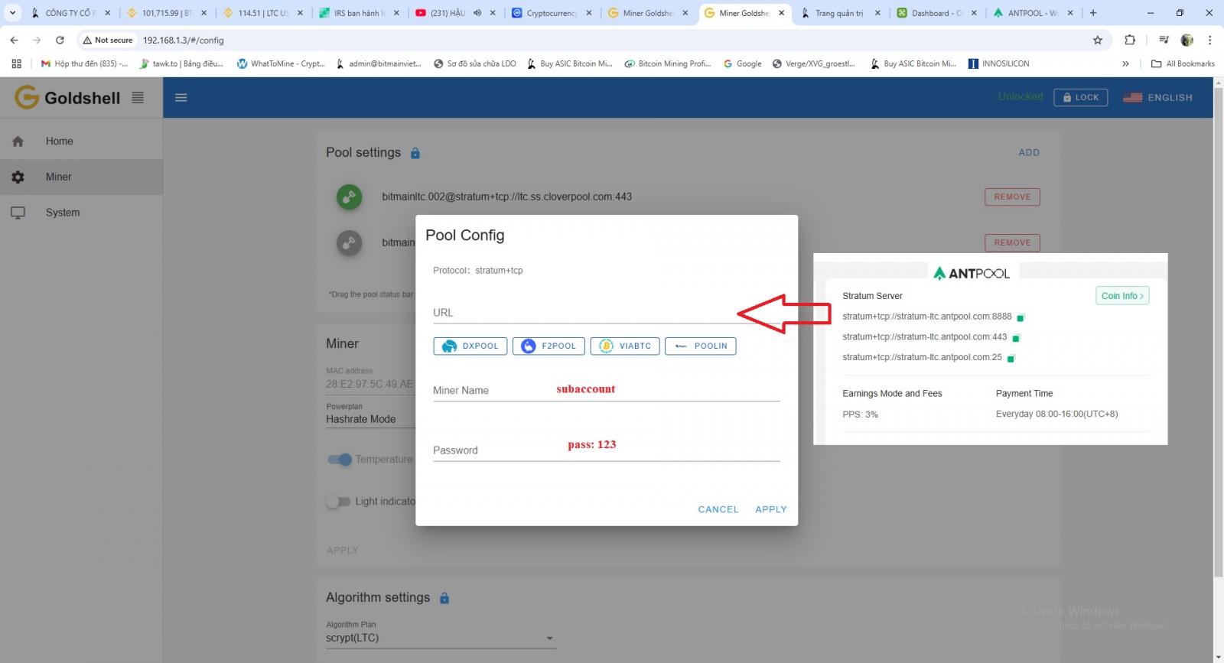Open the apps grid icon in bookmarks bar
Image resolution: width=1224 pixels, height=663 pixels.
[16, 63]
